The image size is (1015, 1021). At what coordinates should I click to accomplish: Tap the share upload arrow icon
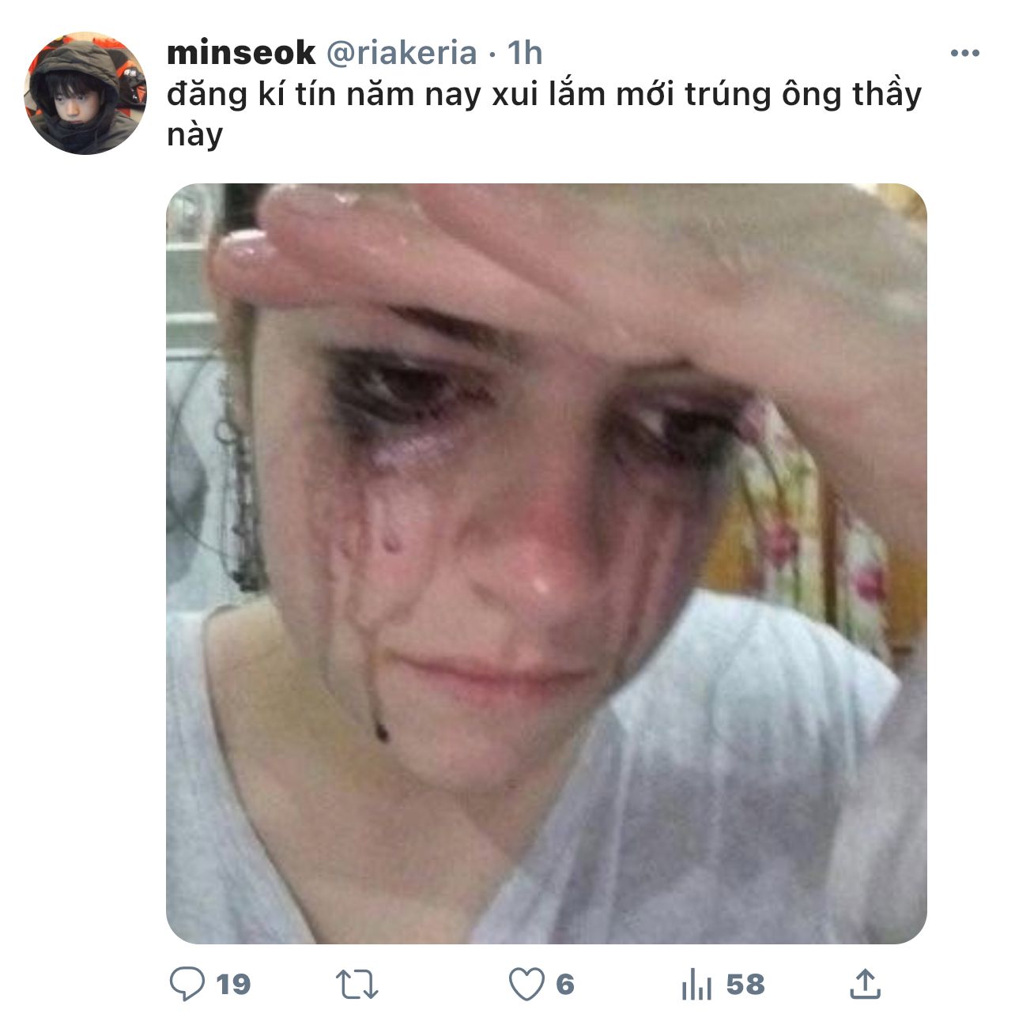point(865,984)
